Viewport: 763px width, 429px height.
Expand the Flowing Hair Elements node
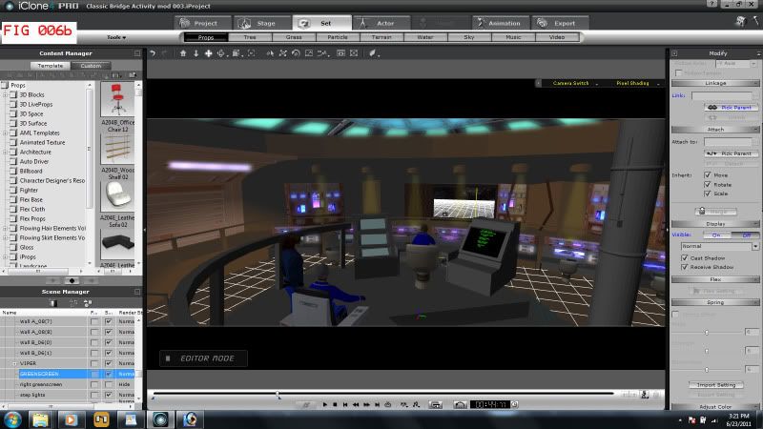point(5,228)
